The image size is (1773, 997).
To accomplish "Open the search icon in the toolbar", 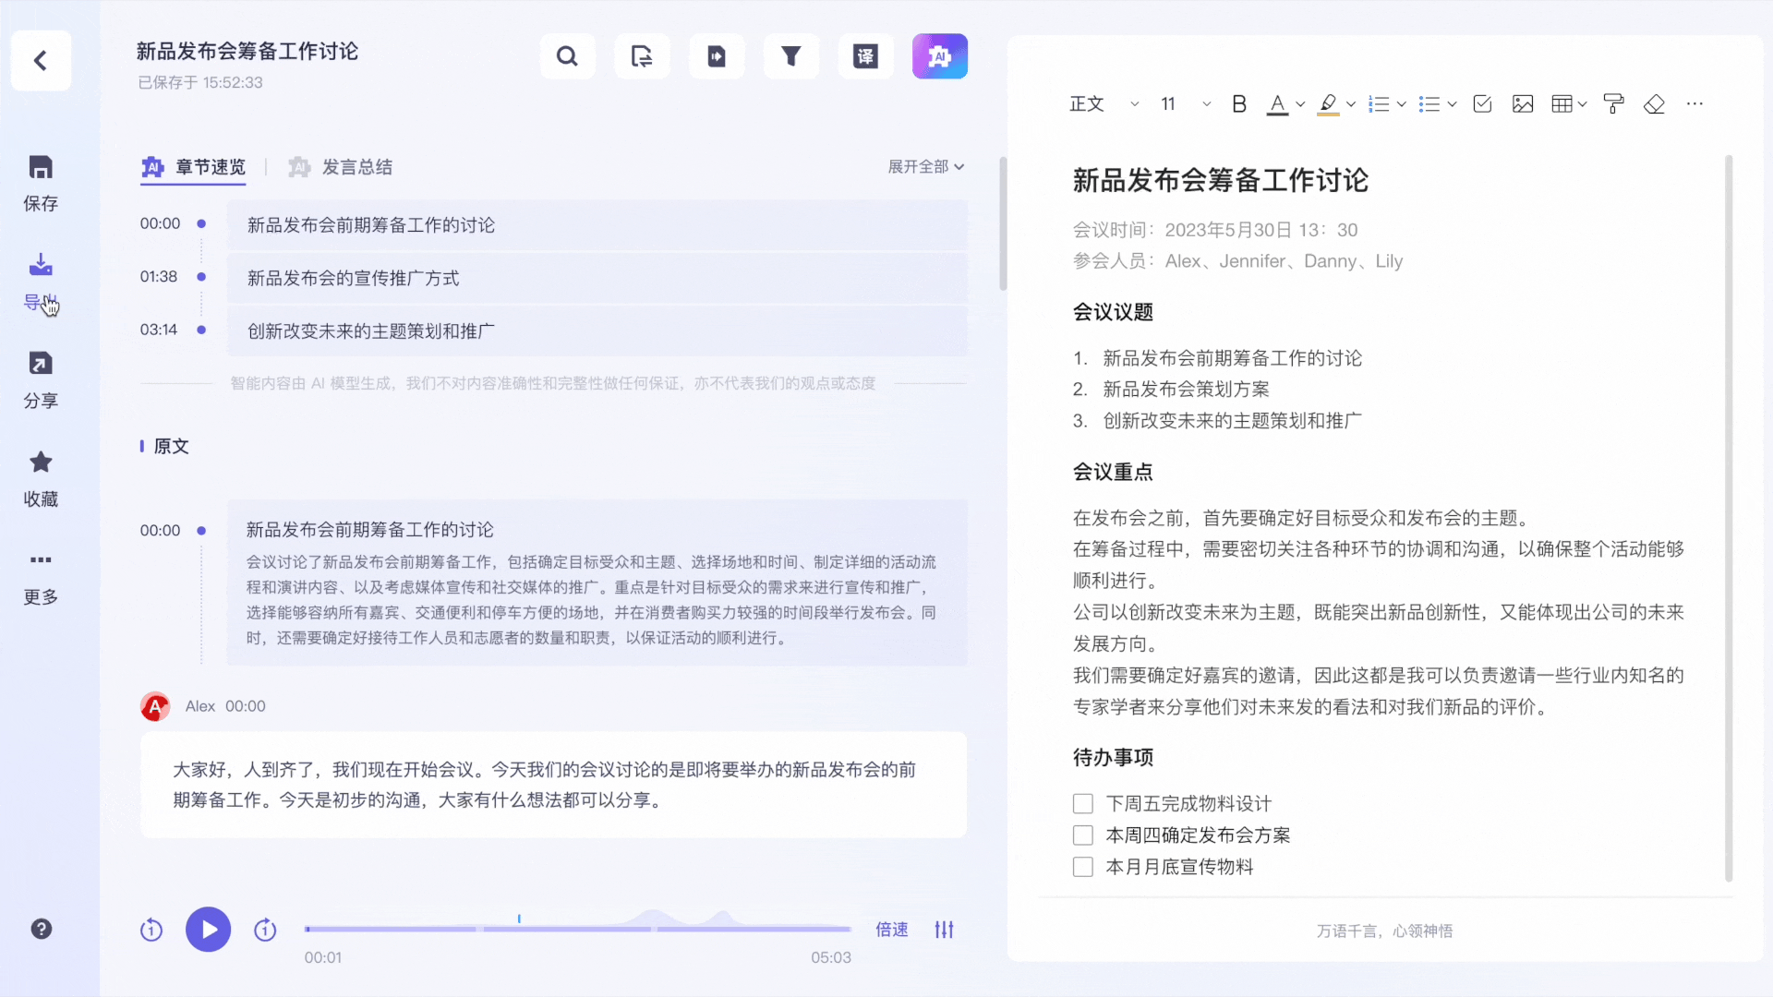I will [x=567, y=56].
